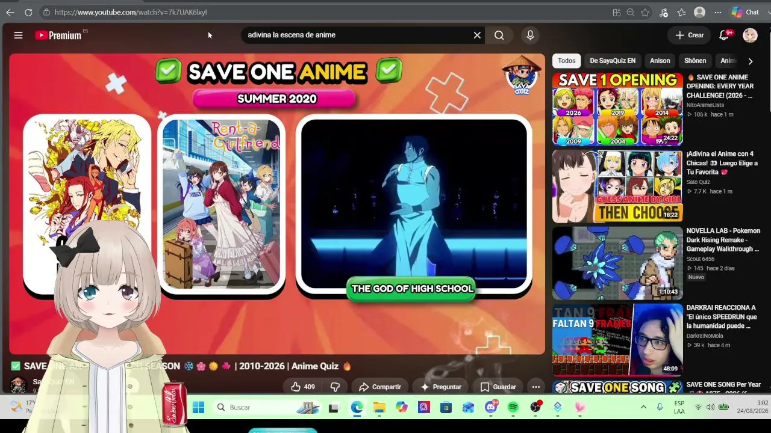Click the Preguntar button
The height and width of the screenshot is (433, 771).
[441, 387]
